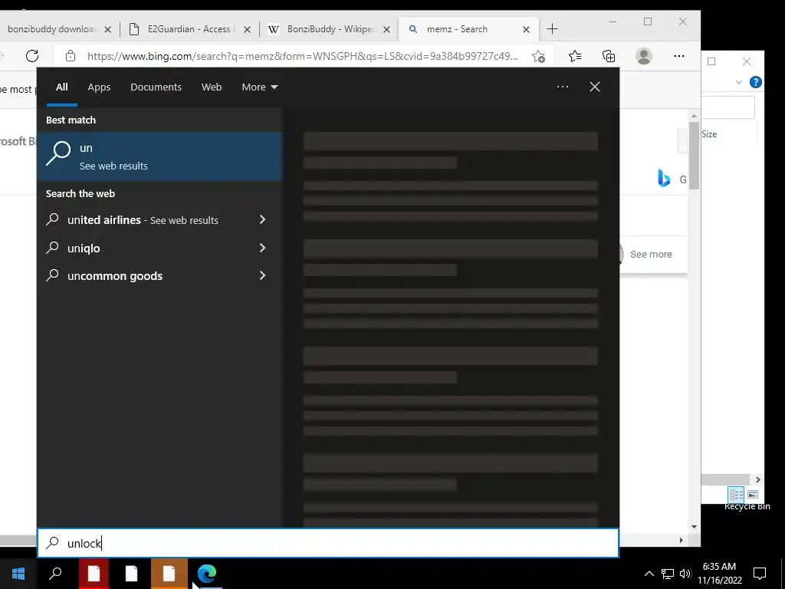Close the E2Guardian tab
This screenshot has height=589, width=785.
pyautogui.click(x=247, y=30)
